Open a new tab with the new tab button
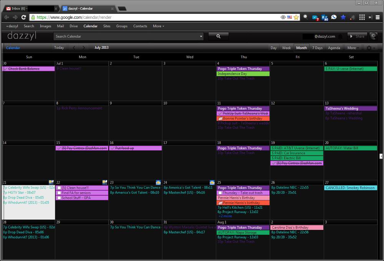Screen dimensions: 384x261 (x=122, y=9)
